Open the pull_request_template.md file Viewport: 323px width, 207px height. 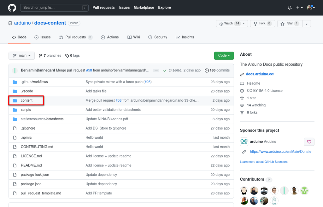(41, 193)
